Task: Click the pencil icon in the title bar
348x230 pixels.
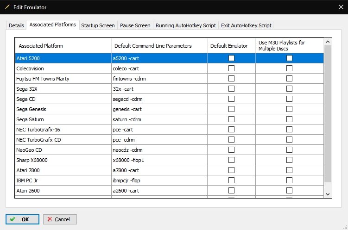Action: 7,7
